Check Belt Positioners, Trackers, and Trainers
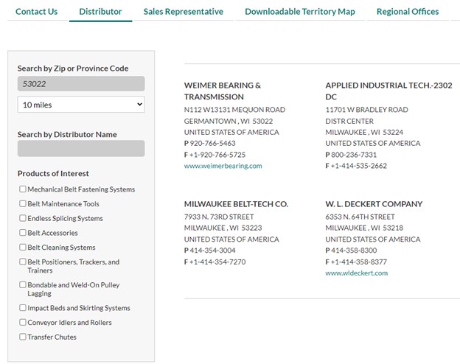The image size is (460, 364). [x=23, y=262]
